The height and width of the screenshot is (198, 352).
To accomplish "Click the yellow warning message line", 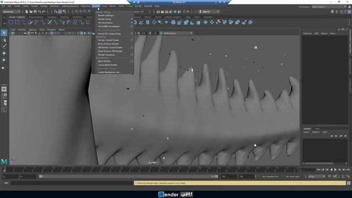I will [240, 183].
